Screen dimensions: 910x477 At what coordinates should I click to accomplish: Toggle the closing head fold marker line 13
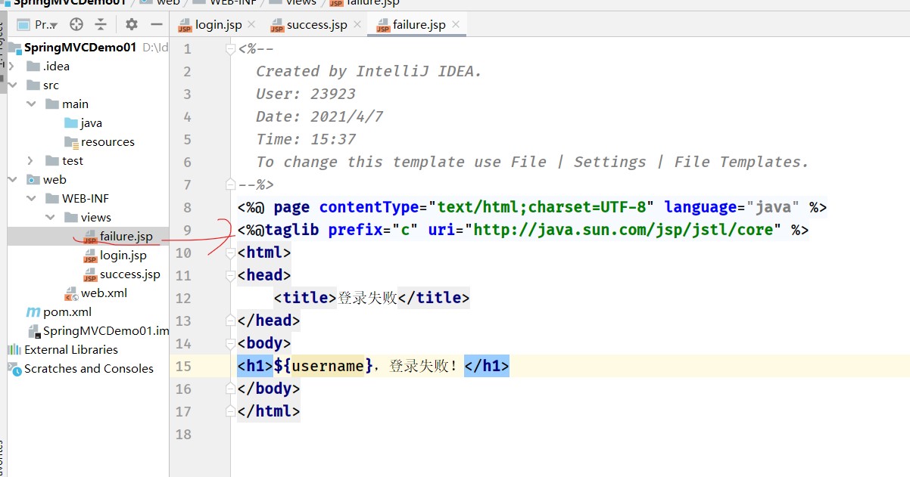pyautogui.click(x=231, y=321)
